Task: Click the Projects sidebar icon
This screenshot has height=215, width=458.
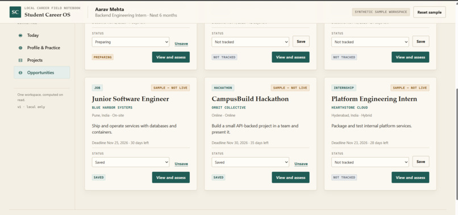Action: coord(20,60)
